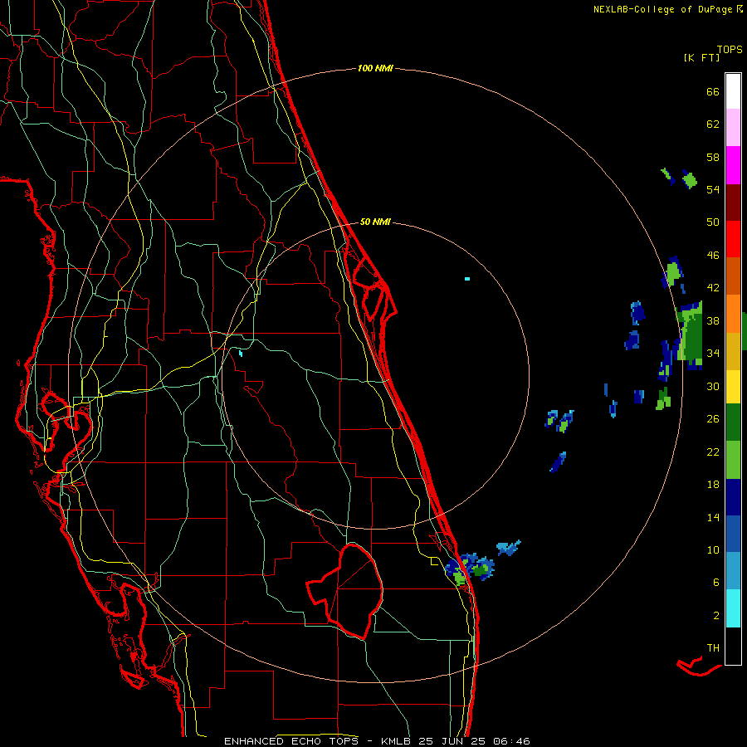The height and width of the screenshot is (747, 747).
Task: Select the 100 NMI range ring label
Action: pos(375,68)
